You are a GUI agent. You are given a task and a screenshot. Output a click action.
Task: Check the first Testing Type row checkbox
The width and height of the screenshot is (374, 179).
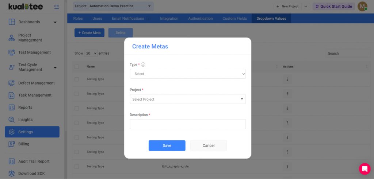tap(77, 79)
